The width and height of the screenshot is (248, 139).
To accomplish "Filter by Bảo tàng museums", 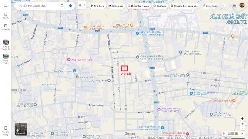I will click(x=160, y=6).
